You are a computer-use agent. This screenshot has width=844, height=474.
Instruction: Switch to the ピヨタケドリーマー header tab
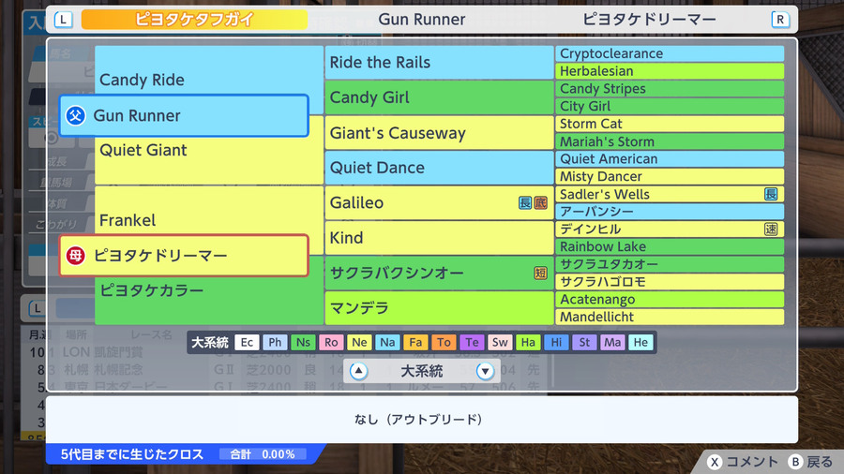click(649, 20)
